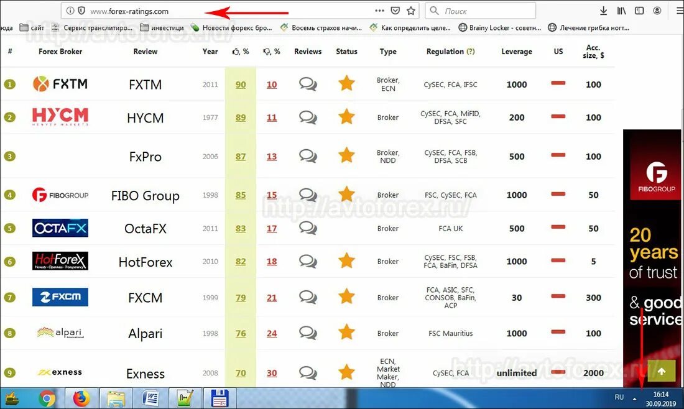Screen dimensions: 684x409
Task: Open Firefox hamburger menu
Action: click(x=680, y=11)
